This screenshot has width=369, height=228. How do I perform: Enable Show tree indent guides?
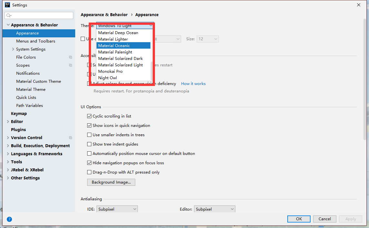pos(89,144)
